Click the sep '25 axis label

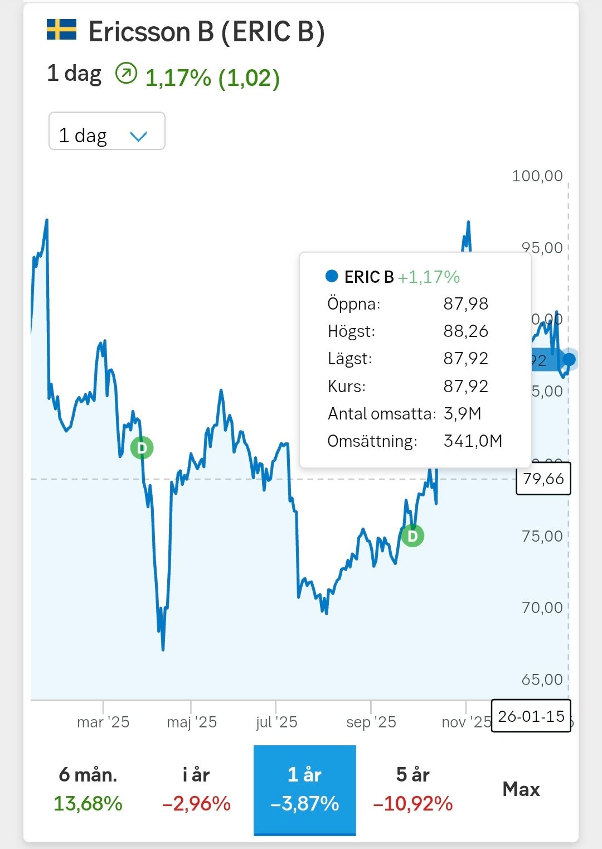[x=371, y=722]
